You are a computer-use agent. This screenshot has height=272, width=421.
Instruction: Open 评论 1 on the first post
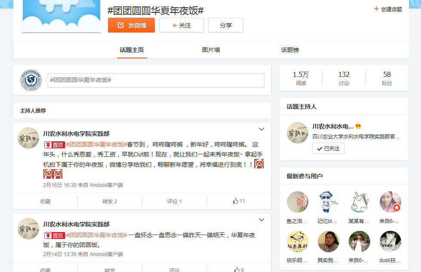tap(174, 201)
